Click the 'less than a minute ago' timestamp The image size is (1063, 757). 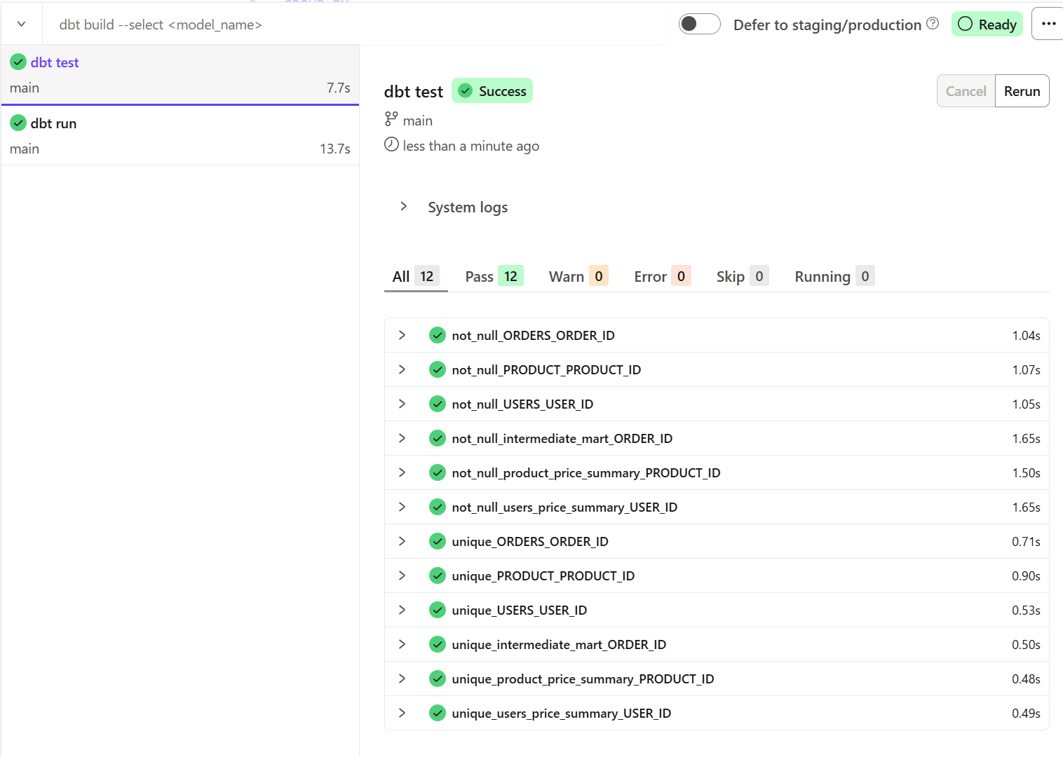tap(470, 146)
